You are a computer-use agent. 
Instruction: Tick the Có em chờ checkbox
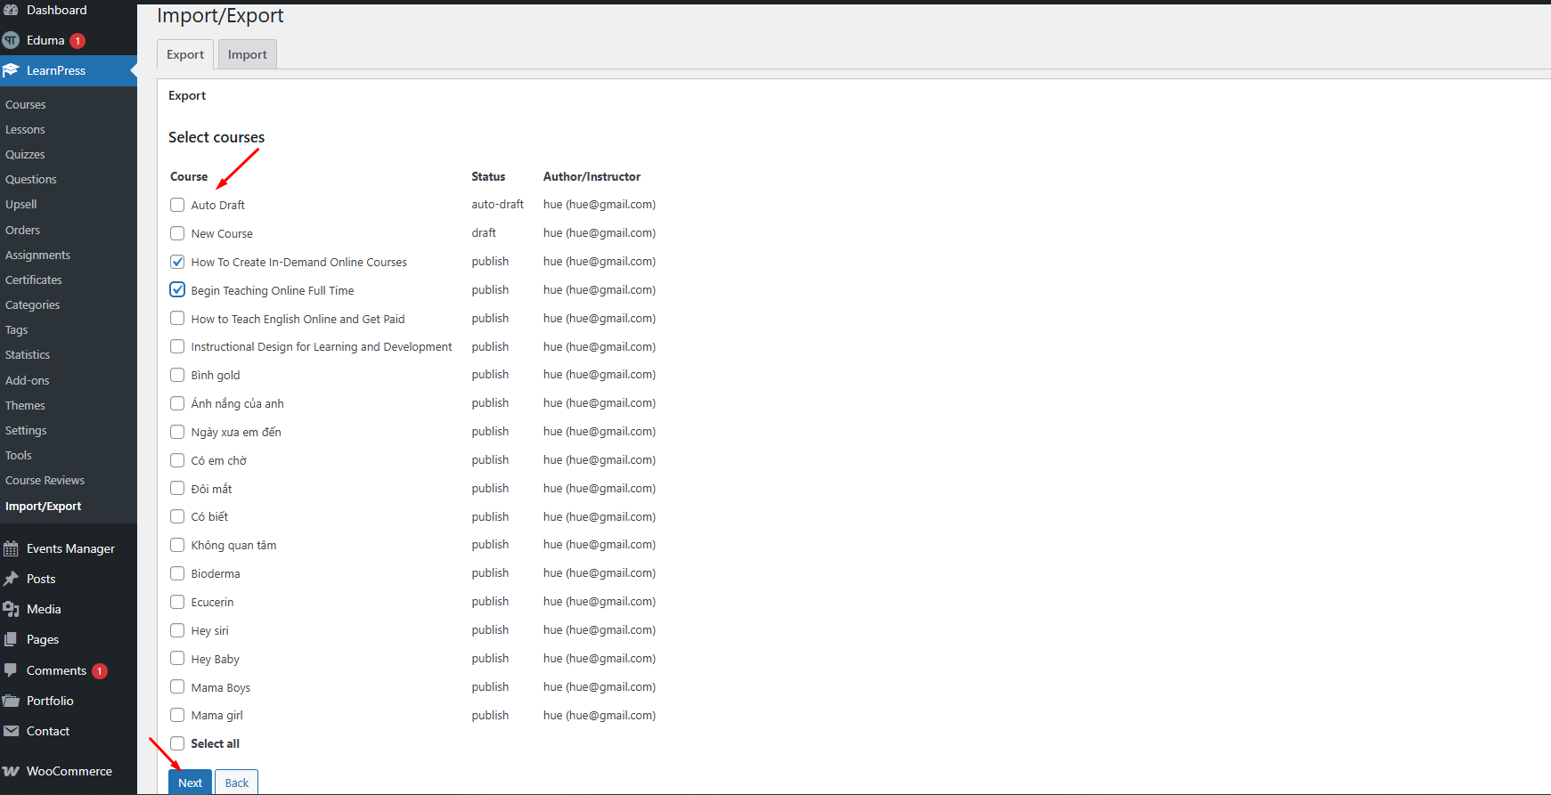(x=177, y=460)
